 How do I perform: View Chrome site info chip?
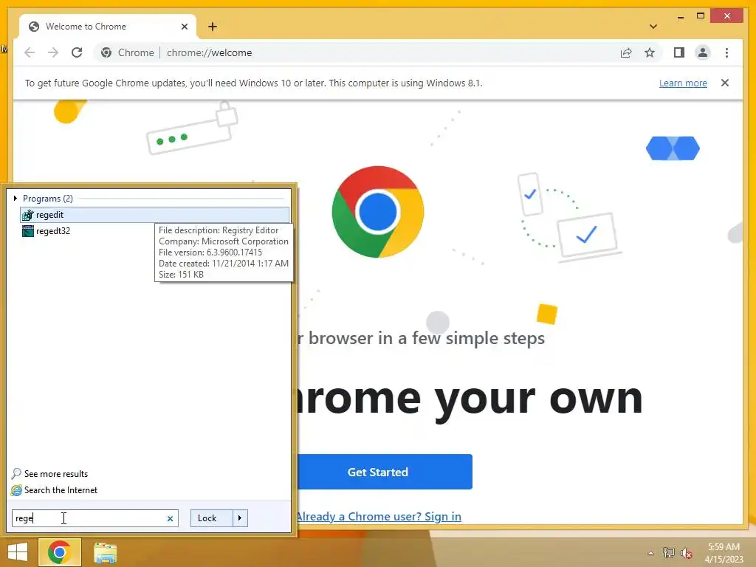coord(127,52)
